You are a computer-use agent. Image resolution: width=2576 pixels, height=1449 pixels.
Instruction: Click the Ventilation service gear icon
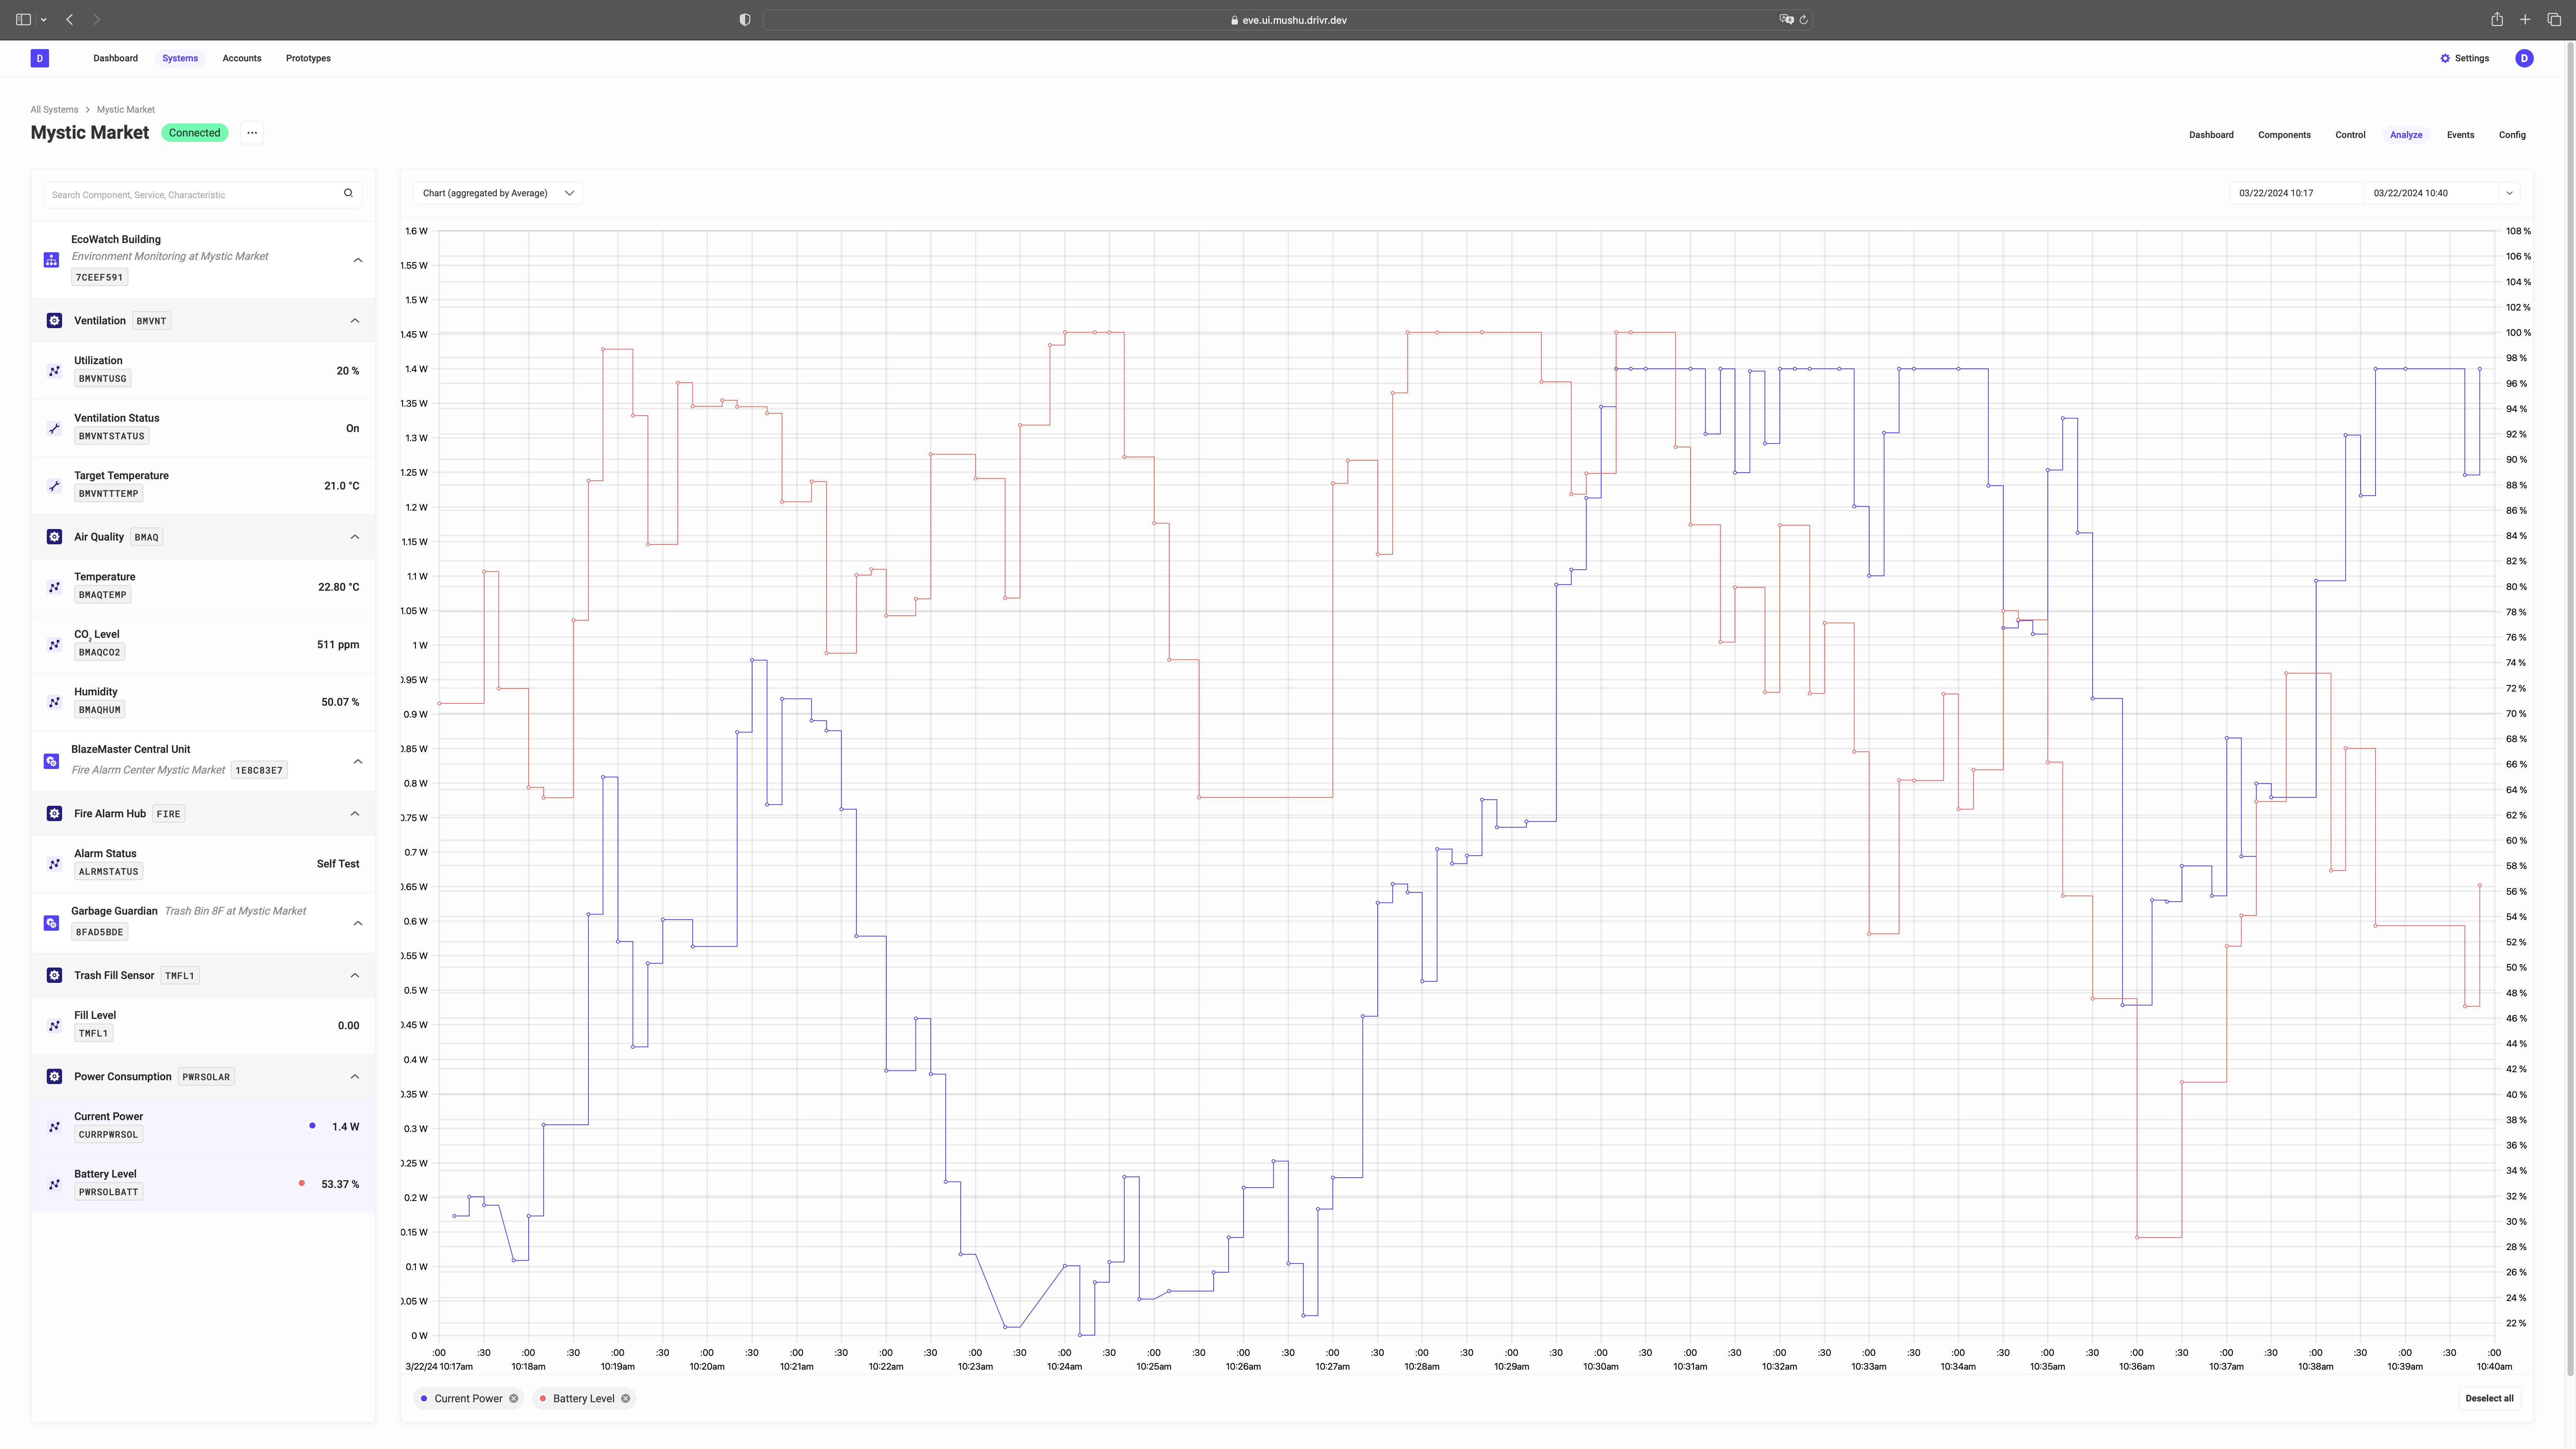(54, 320)
